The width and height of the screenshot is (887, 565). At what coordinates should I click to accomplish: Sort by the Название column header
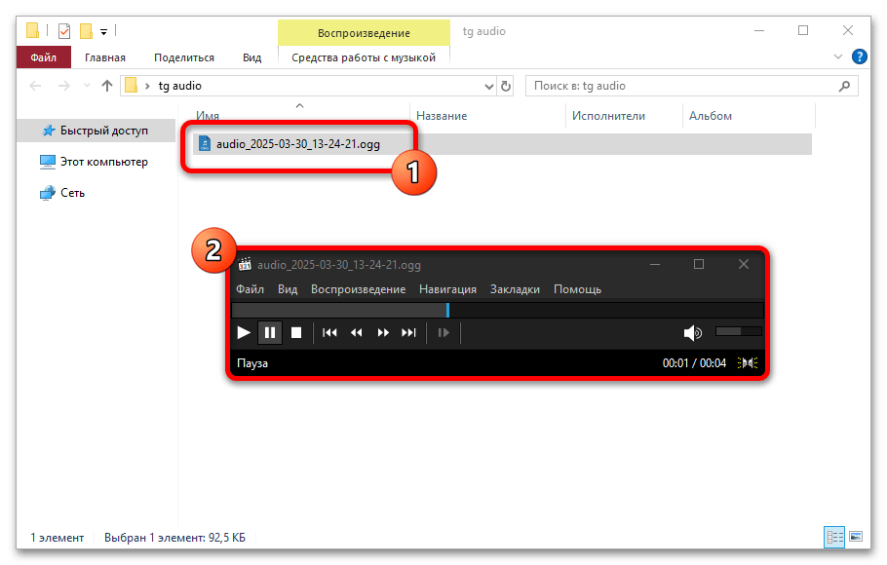coord(442,115)
